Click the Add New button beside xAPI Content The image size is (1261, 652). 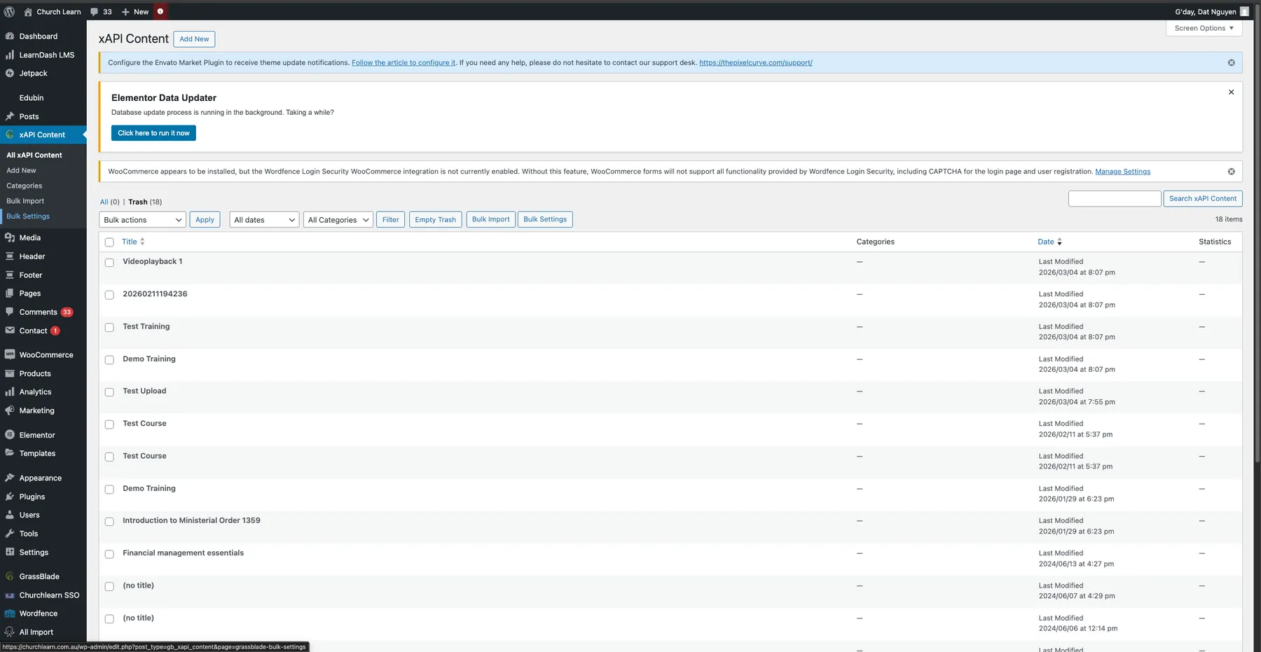pos(194,39)
